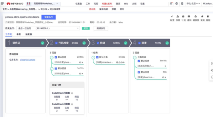
Task: Switch to 触发器 triggers tab
Action: (28, 34)
